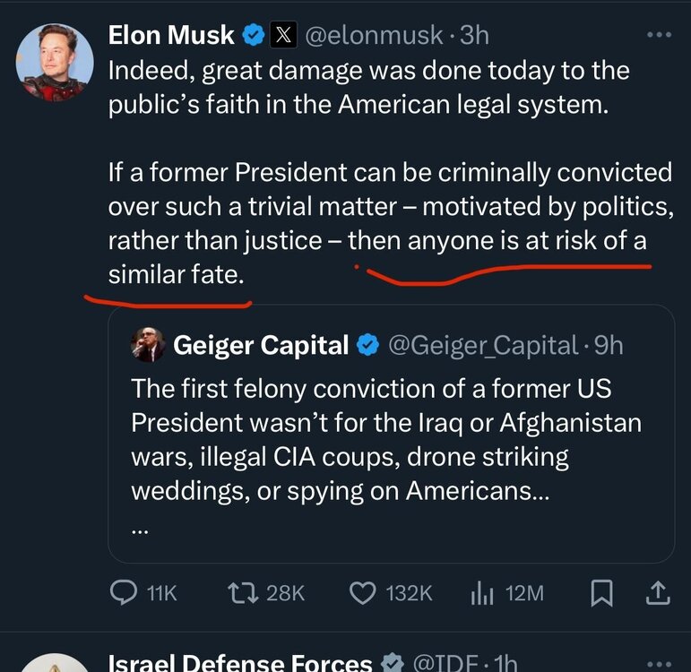Expand the quoted tweet's trailing ellipsis
Image resolution: width=691 pixels, height=672 pixels.
point(139,529)
